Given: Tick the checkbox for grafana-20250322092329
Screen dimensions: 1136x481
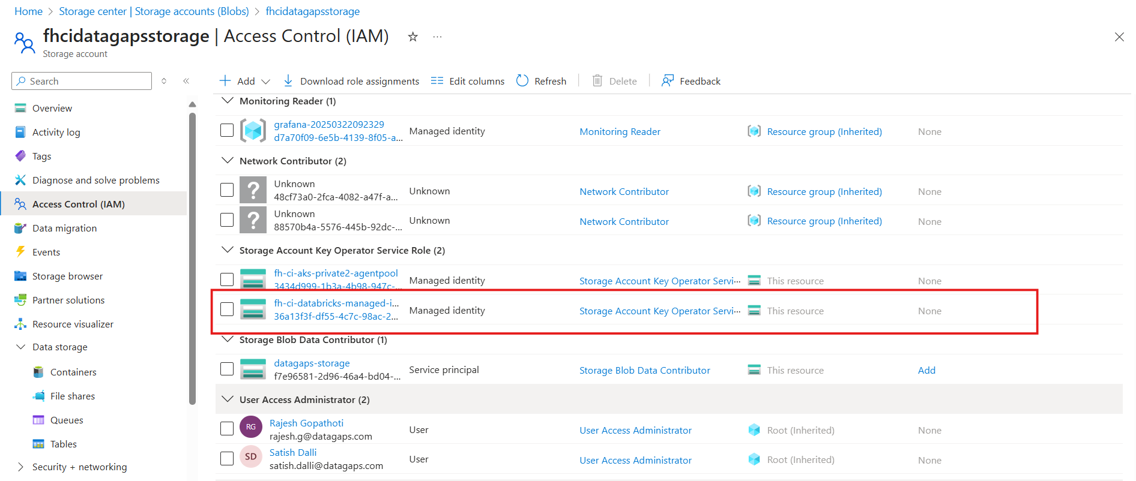Looking at the screenshot, I should pyautogui.click(x=227, y=130).
